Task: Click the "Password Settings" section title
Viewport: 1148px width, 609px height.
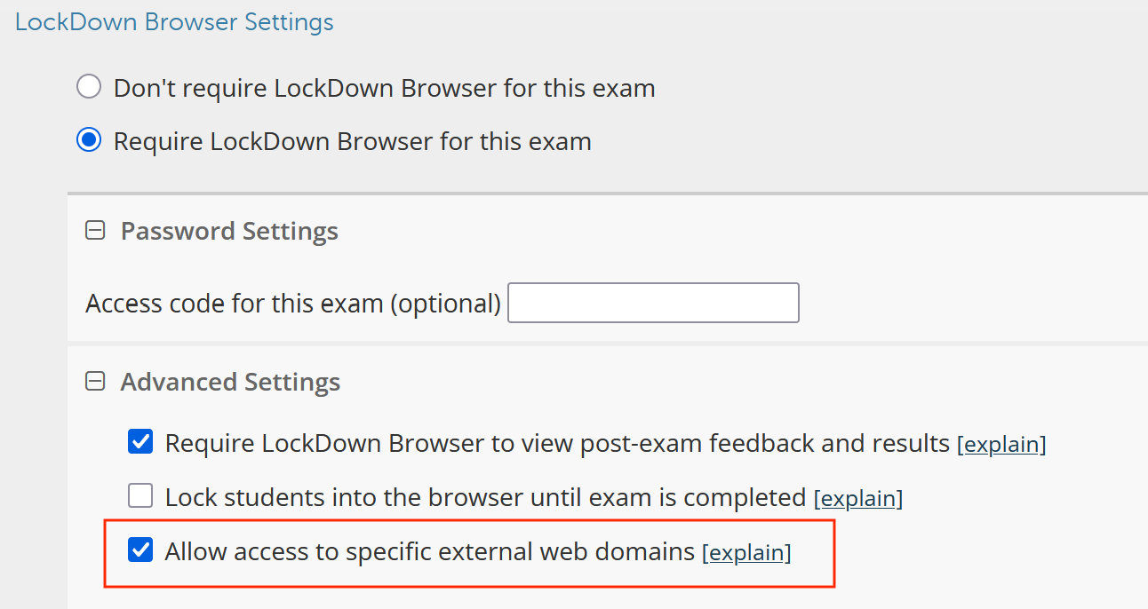Action: [228, 230]
